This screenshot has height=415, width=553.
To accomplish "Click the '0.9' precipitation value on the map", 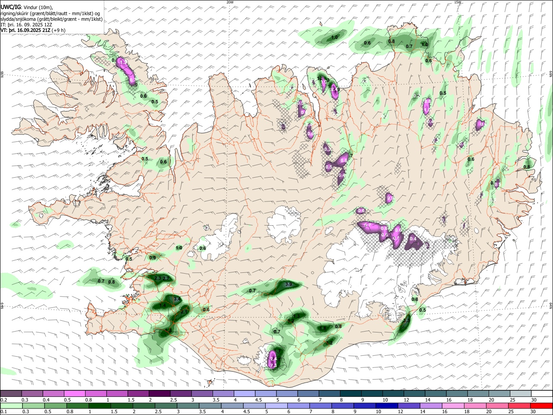I will coord(153,258).
